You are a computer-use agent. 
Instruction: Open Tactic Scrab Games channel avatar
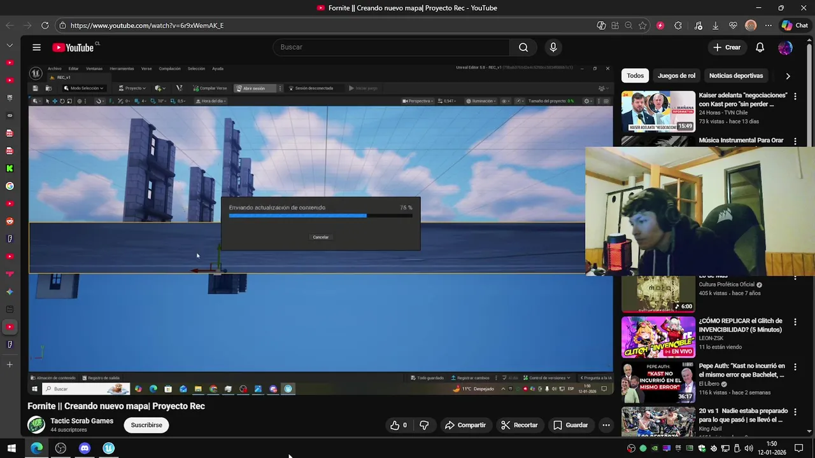pyautogui.click(x=36, y=424)
